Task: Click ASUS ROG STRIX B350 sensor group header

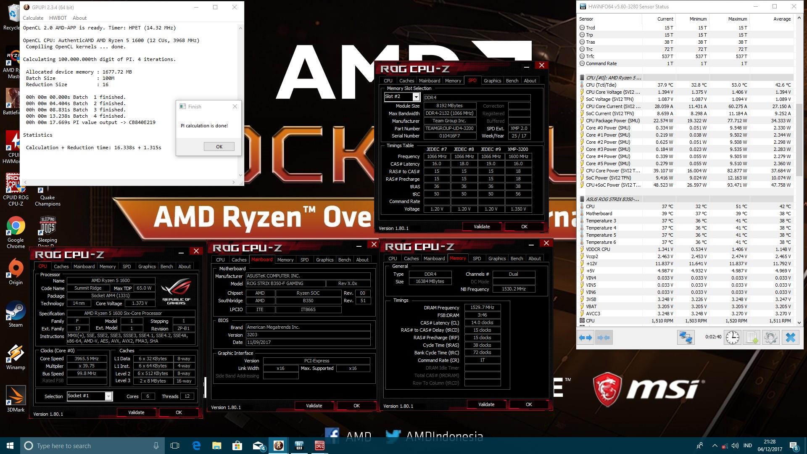Action: [686, 199]
